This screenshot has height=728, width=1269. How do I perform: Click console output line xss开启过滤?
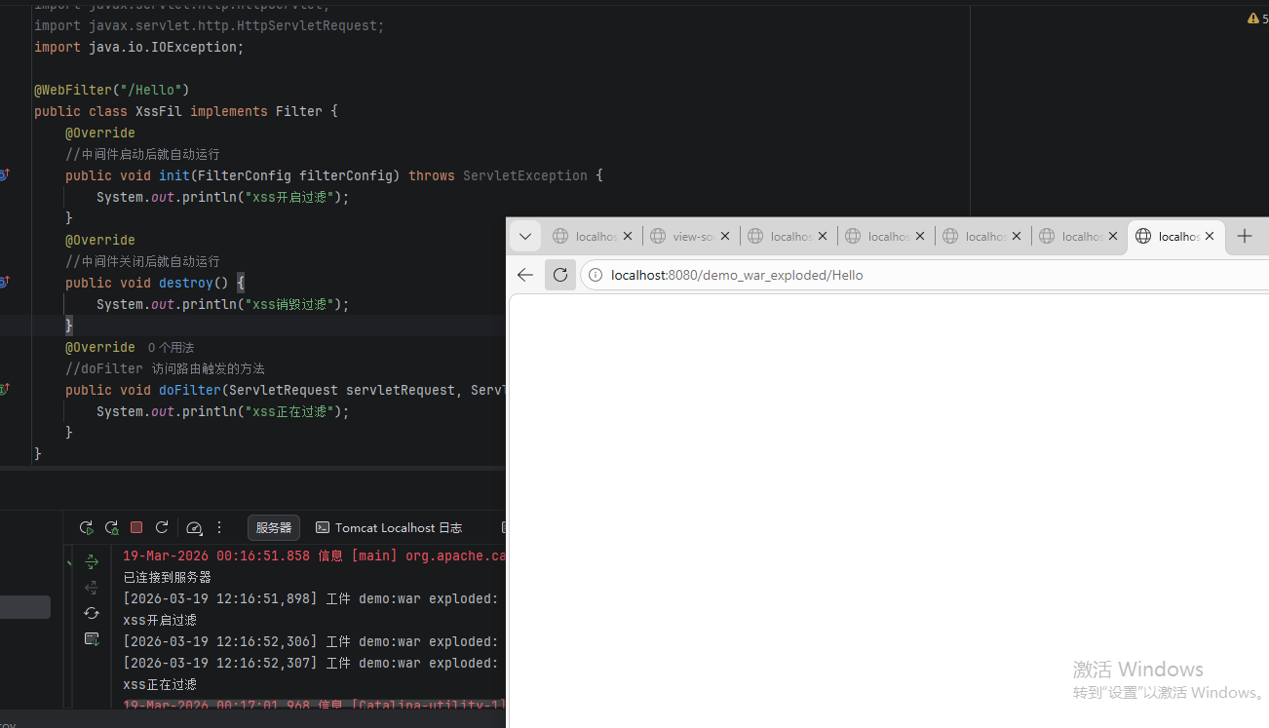[x=160, y=620]
